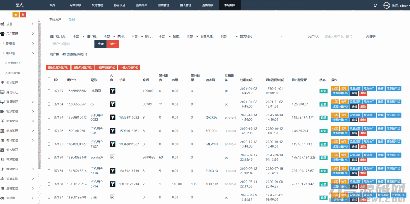Click the 用户管理 users icon in sidebar
Screen dimensions: 410x204
pyautogui.click(x=2, y=34)
